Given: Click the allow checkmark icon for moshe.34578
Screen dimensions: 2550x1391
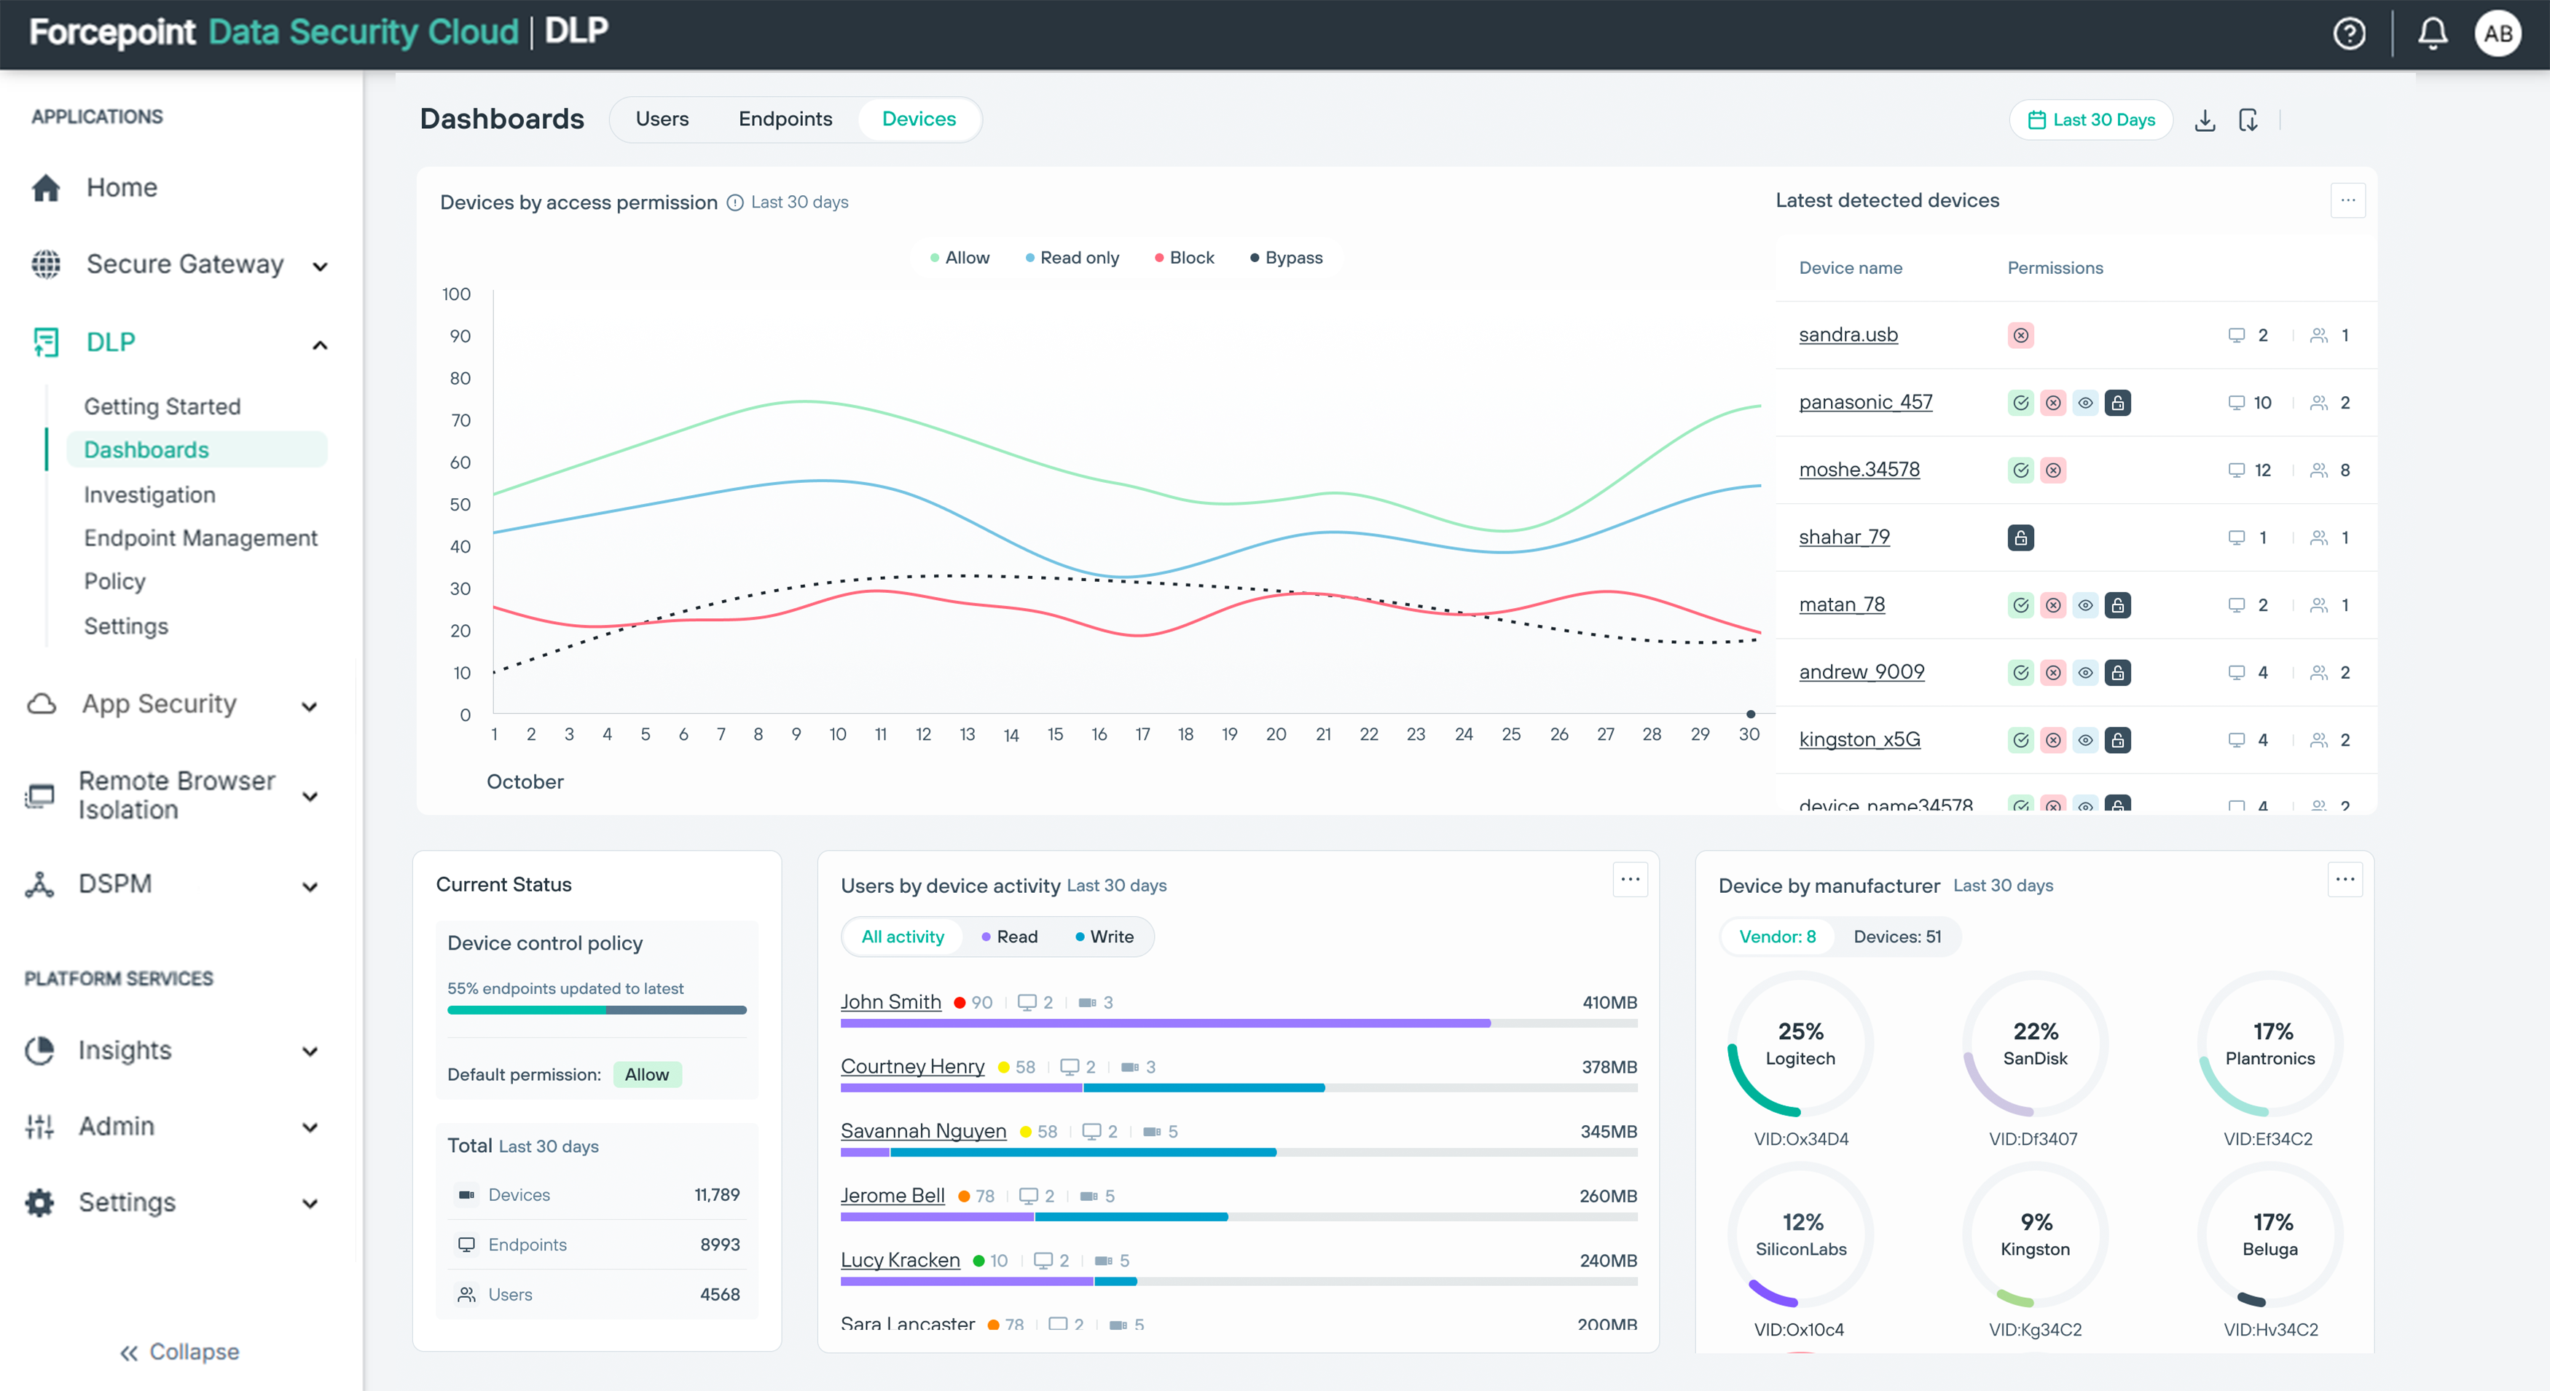Looking at the screenshot, I should [x=2020, y=470].
